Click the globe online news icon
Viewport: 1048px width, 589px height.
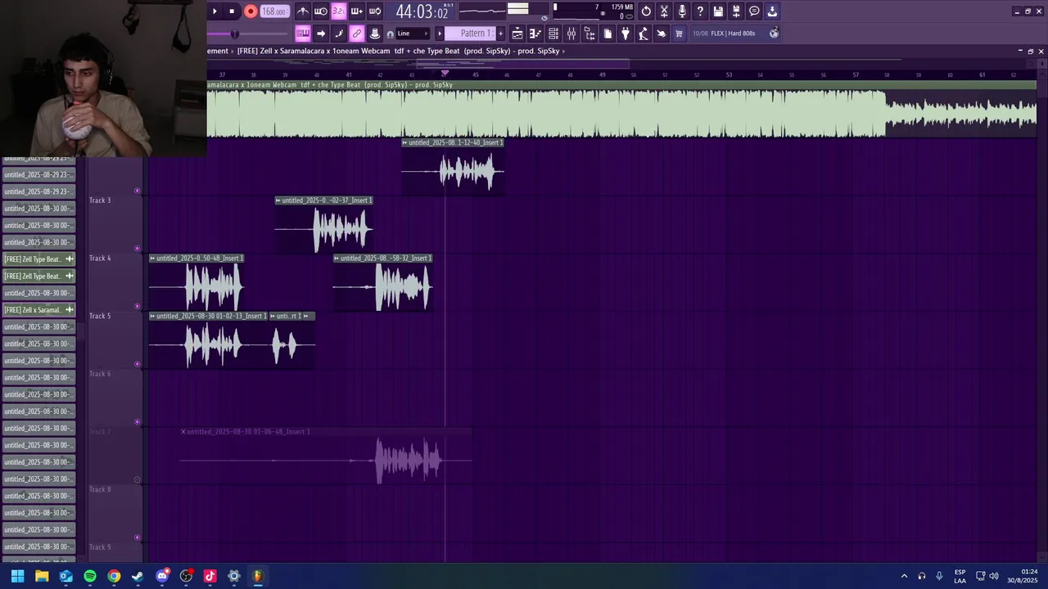coord(774,34)
